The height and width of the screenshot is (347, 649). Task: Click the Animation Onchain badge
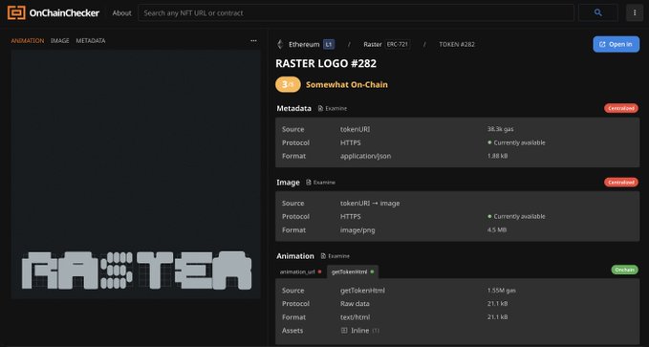tap(624, 270)
